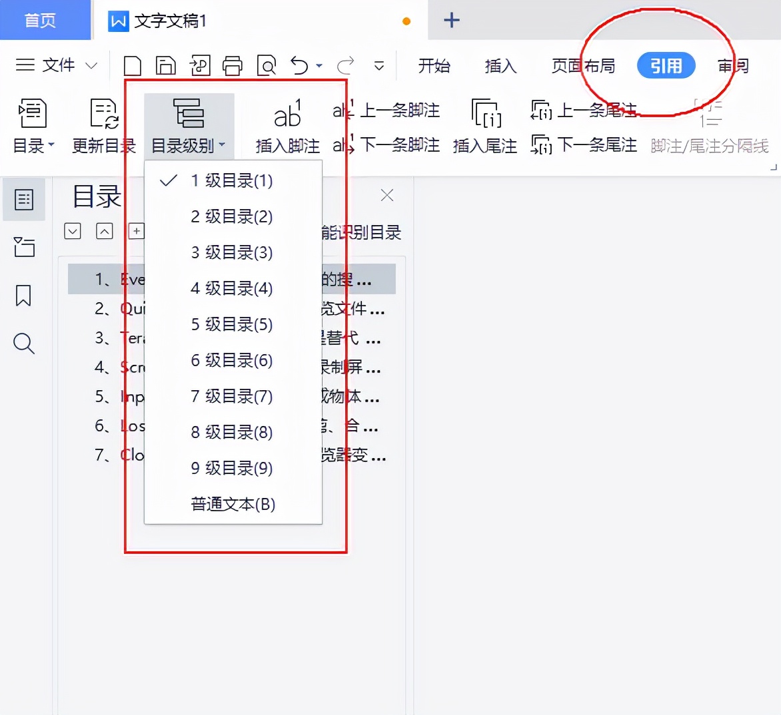Select the 3 级目录 level option
Image resolution: width=781 pixels, height=715 pixels.
pos(231,252)
